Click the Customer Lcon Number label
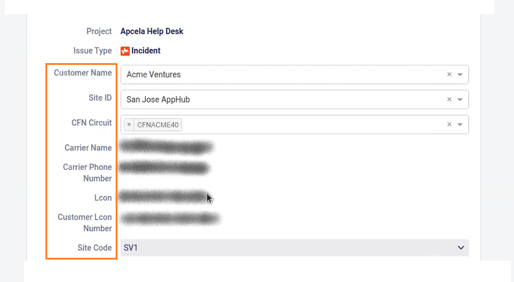 coord(84,222)
